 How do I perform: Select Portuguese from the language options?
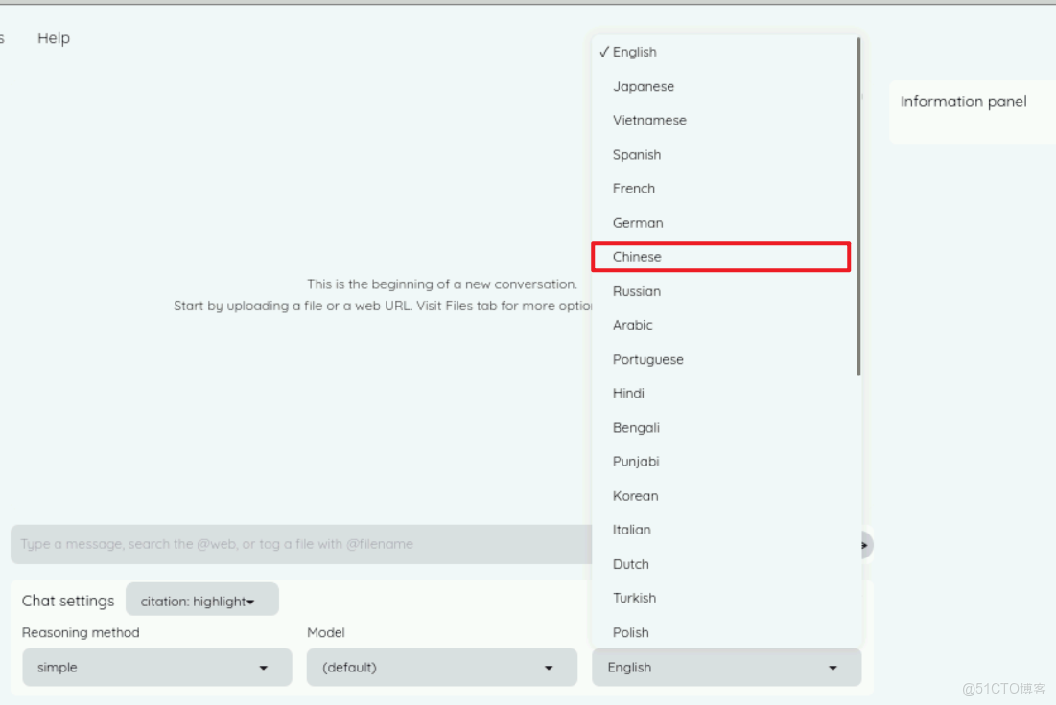point(648,360)
